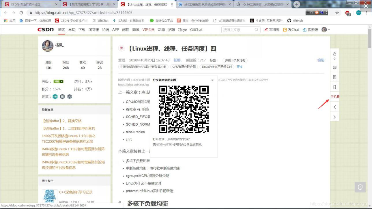Switch to the 刘洋洋的博客 tab

89,5
